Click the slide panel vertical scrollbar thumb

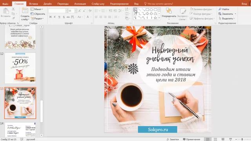tap(42, 111)
